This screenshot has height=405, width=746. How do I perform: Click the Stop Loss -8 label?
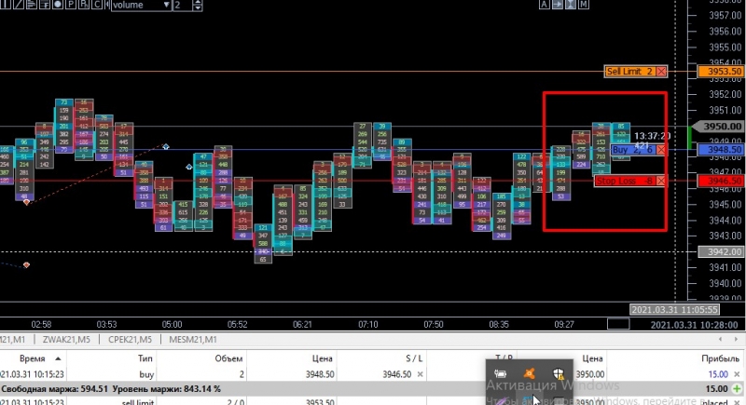click(x=625, y=181)
